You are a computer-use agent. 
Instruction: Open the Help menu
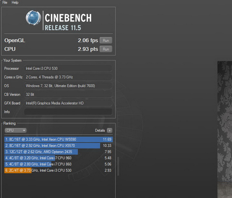click(15, 3)
